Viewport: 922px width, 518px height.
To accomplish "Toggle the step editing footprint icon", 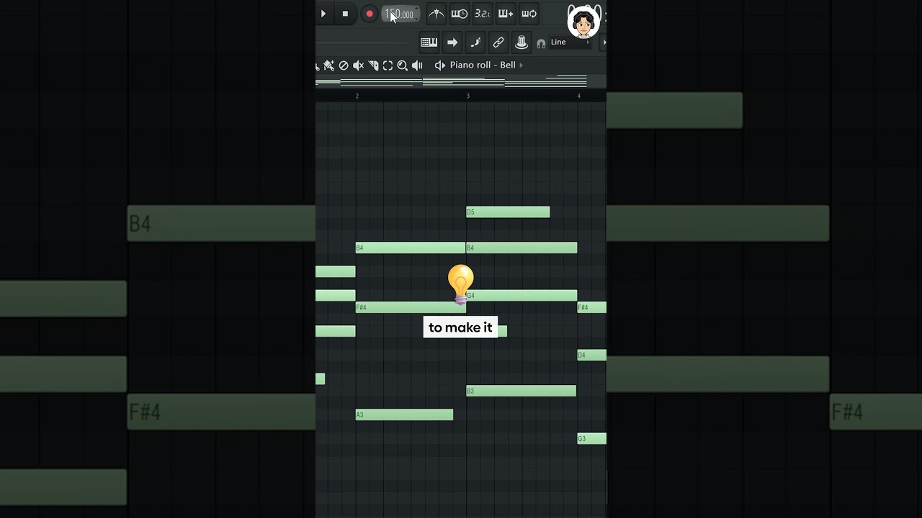I will [x=475, y=42].
